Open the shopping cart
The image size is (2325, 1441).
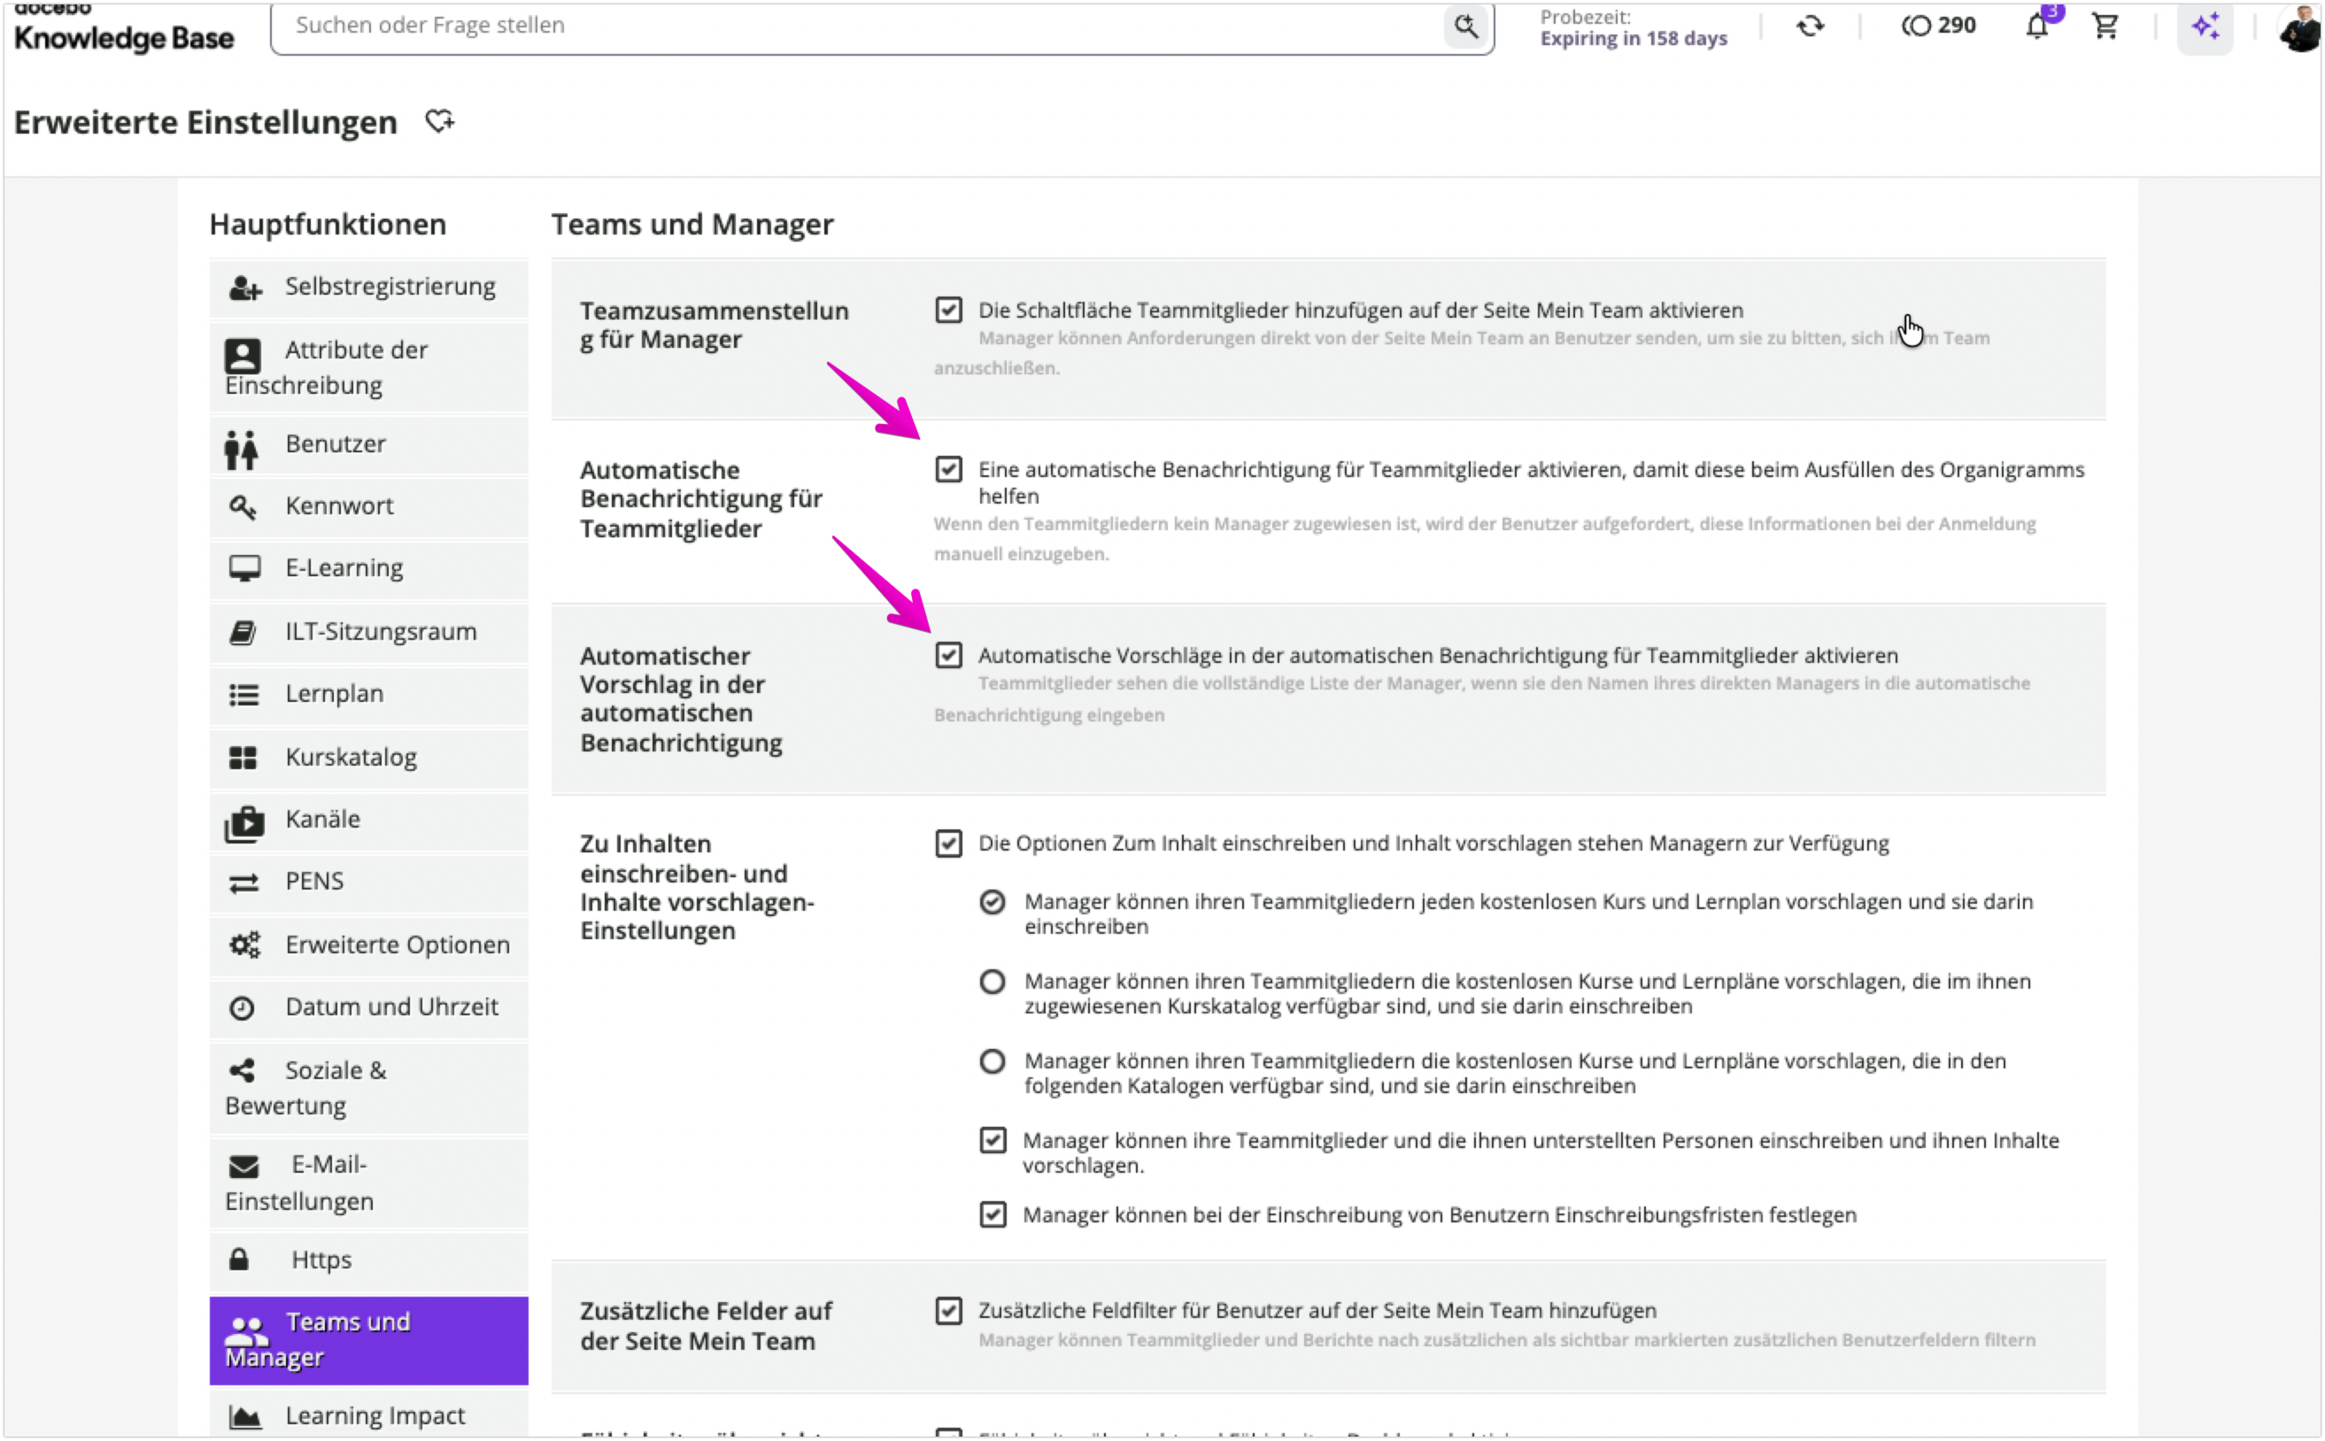(x=2105, y=26)
